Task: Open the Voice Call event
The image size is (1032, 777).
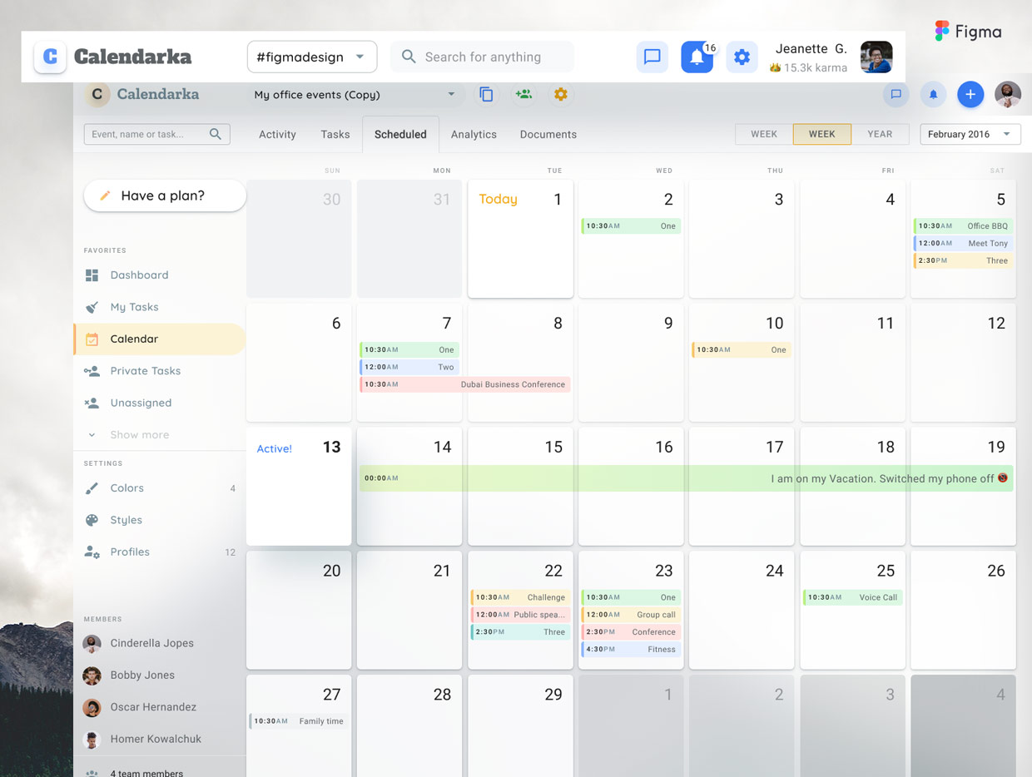Action: tap(853, 597)
